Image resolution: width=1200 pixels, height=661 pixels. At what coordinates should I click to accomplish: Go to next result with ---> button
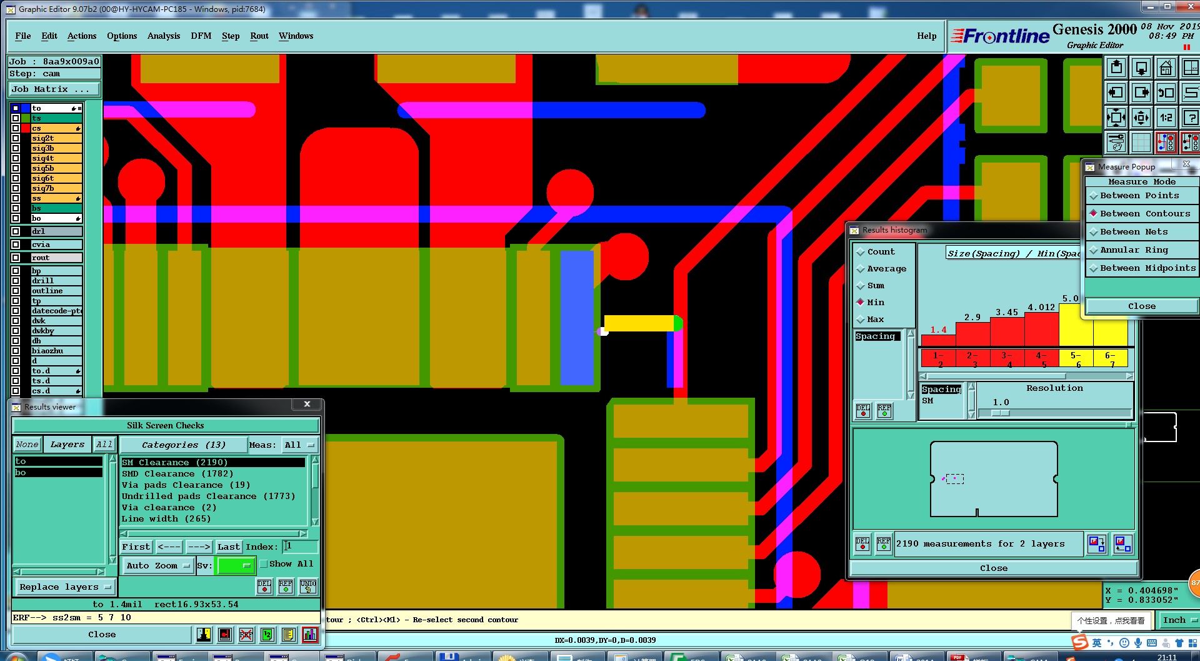tap(199, 547)
